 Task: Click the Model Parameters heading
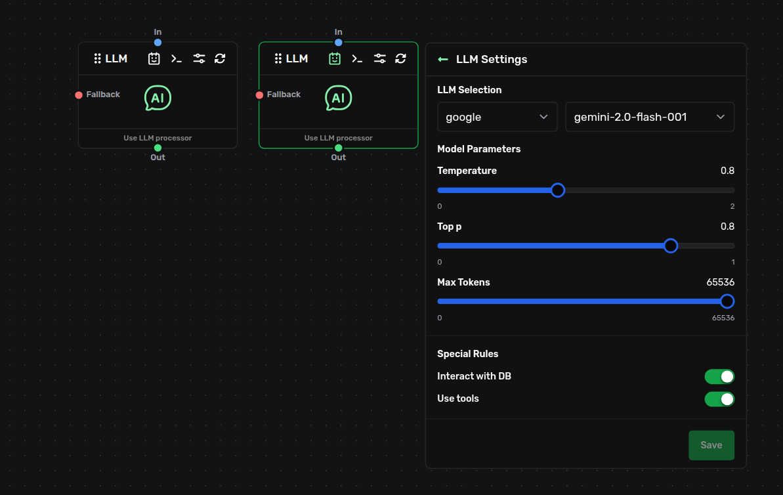pyautogui.click(x=479, y=149)
